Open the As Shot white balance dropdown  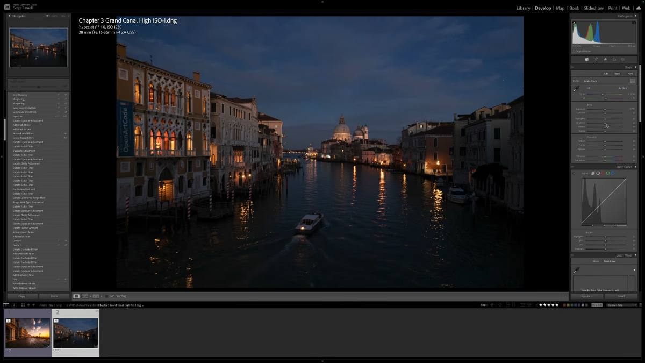click(x=623, y=88)
